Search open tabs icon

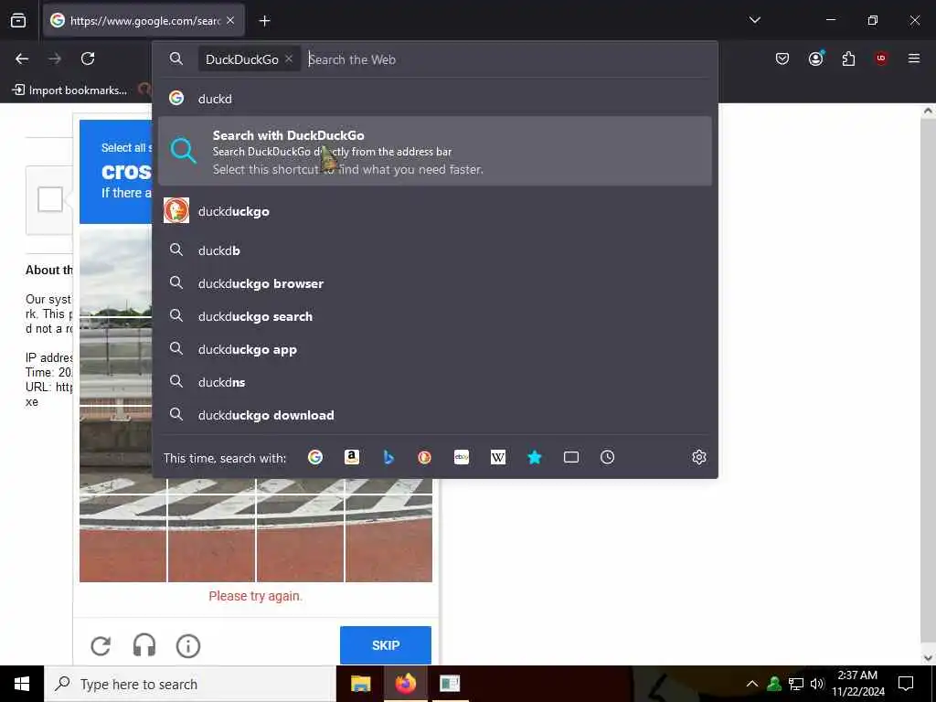(x=571, y=457)
